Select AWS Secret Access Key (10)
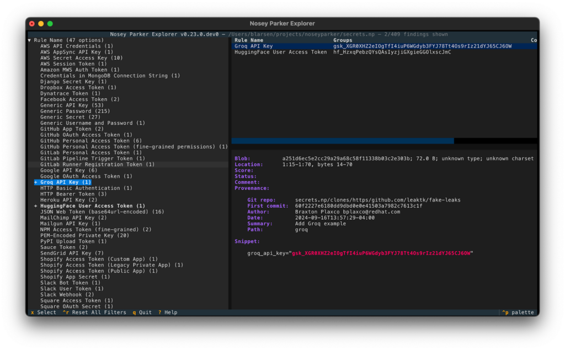The height and width of the screenshot is (350, 565). (x=81, y=58)
